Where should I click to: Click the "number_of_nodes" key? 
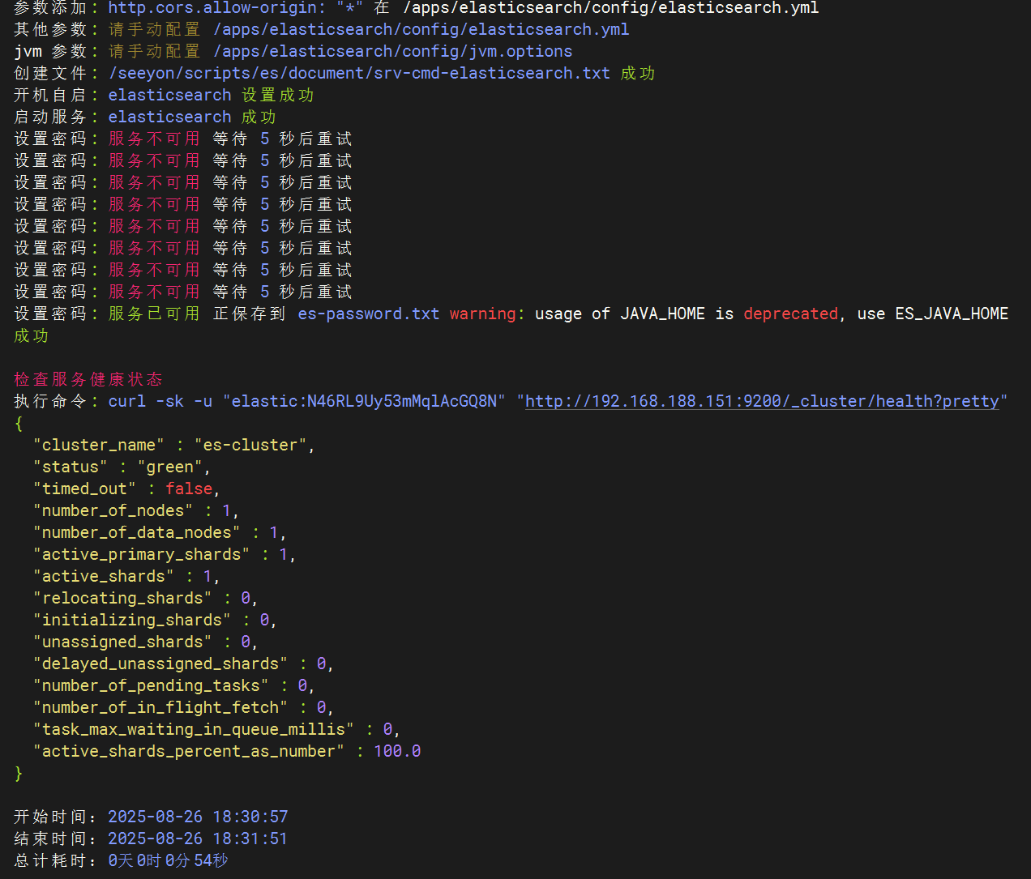pos(113,510)
